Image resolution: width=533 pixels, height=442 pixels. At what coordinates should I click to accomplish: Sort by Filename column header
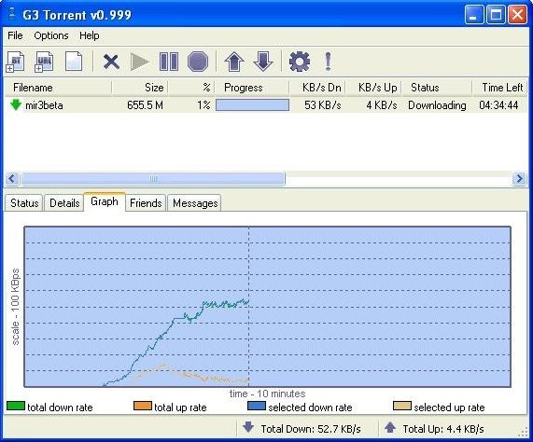click(x=58, y=88)
